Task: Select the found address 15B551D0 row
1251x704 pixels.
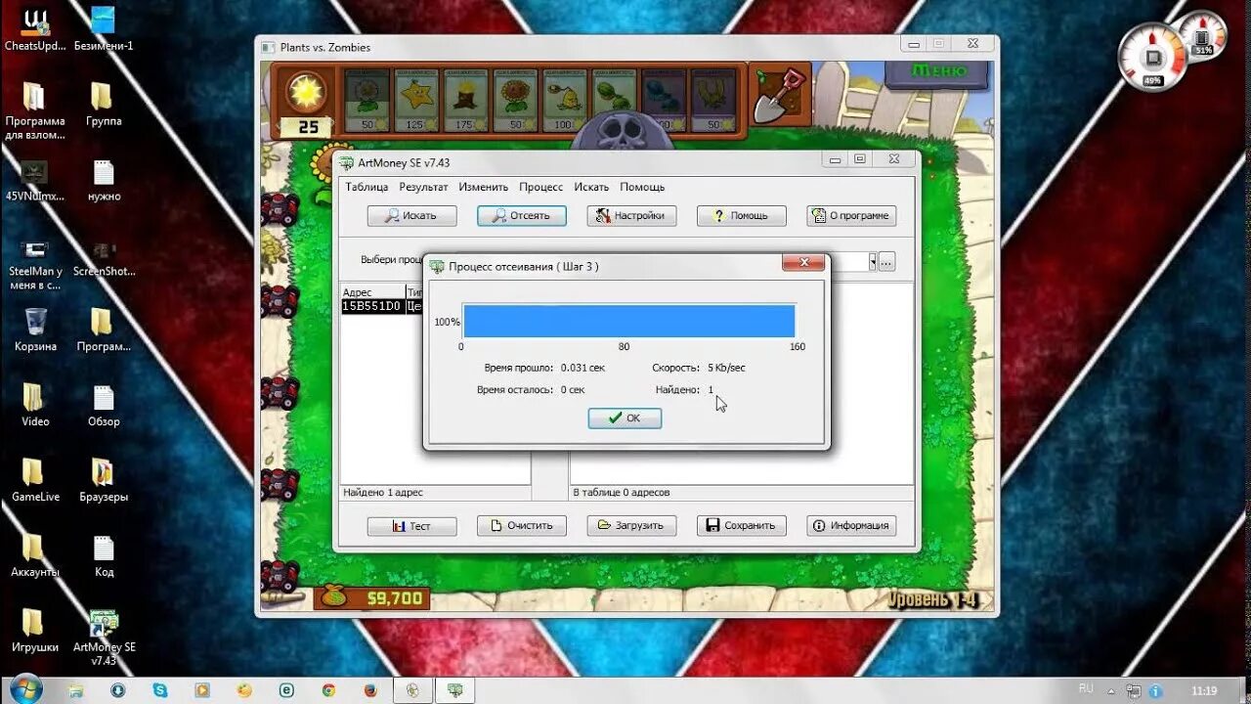Action: [382, 306]
